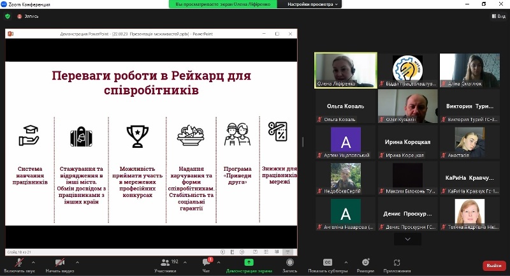Click Олег Кузьмін muted microphone icon
Viewport: 510px width, 276px height.
(381, 120)
